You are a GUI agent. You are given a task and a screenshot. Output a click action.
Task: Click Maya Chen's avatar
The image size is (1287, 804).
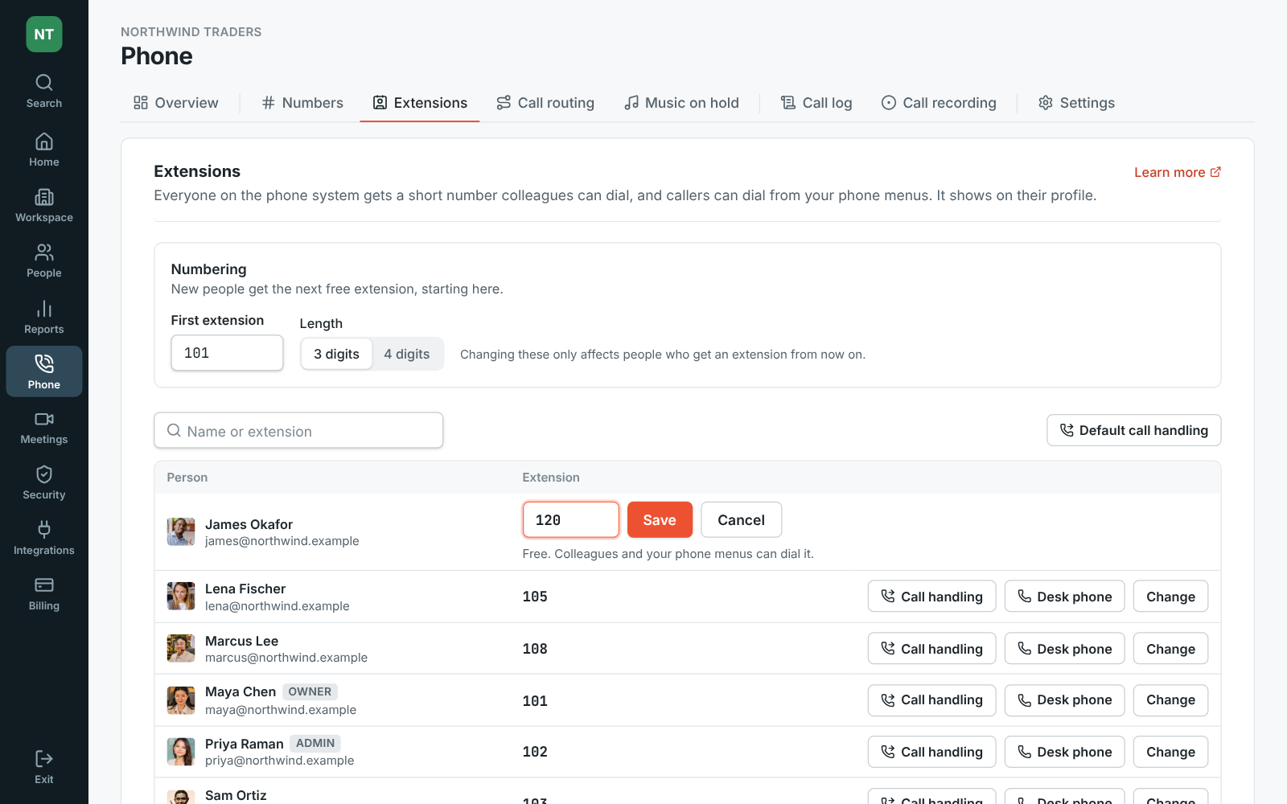pyautogui.click(x=181, y=700)
